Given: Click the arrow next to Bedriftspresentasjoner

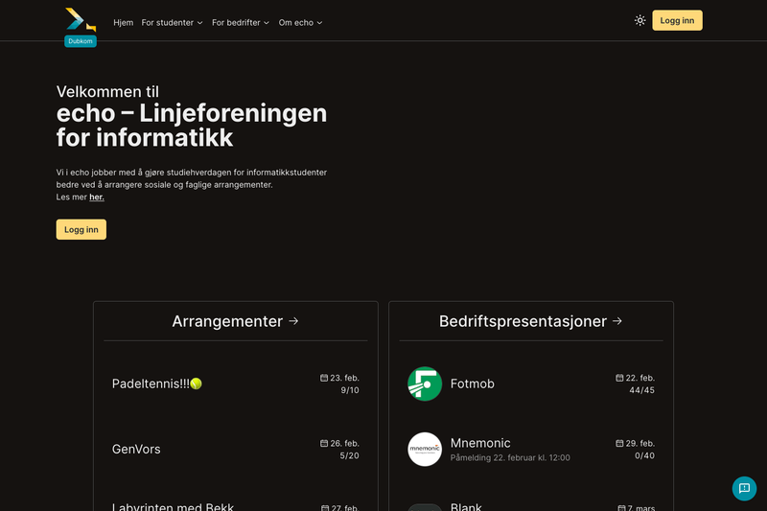Looking at the screenshot, I should 617,321.
